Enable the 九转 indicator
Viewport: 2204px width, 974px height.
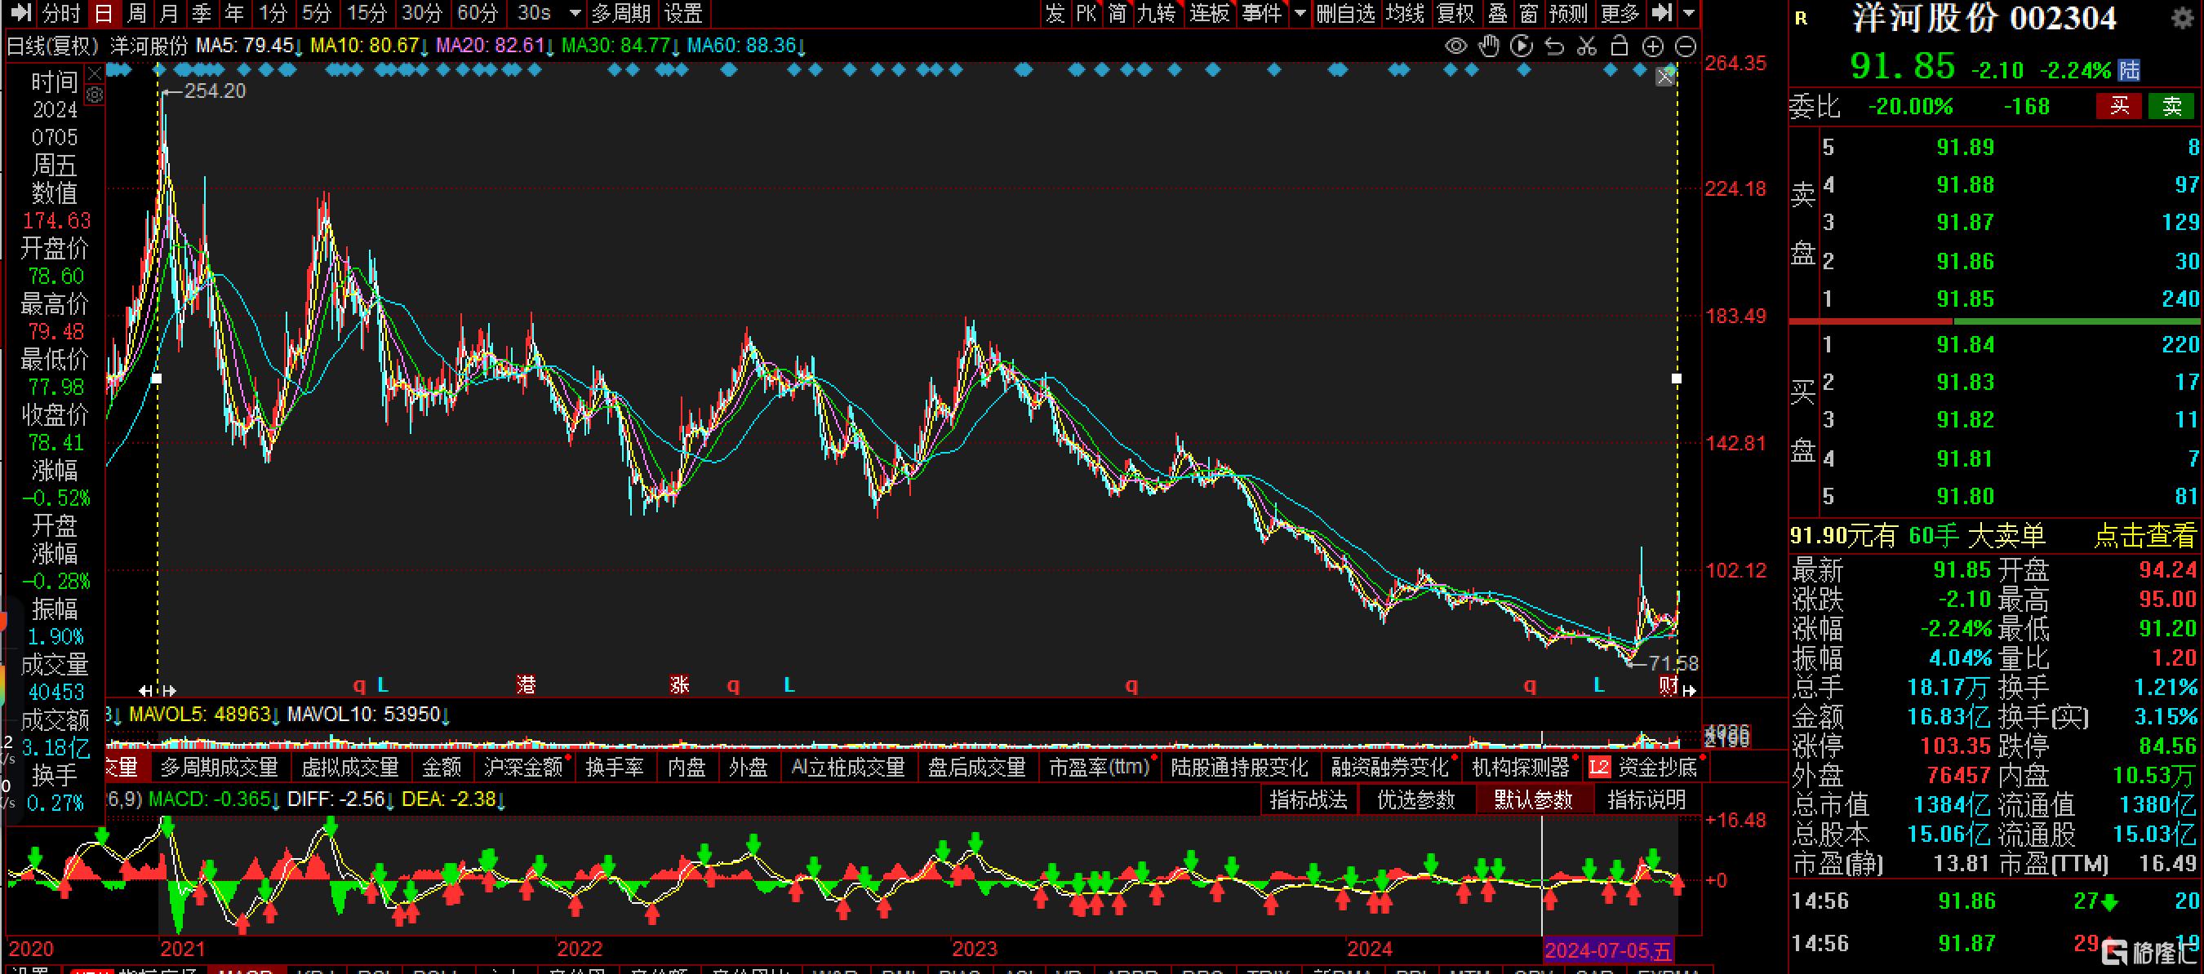point(1156,13)
